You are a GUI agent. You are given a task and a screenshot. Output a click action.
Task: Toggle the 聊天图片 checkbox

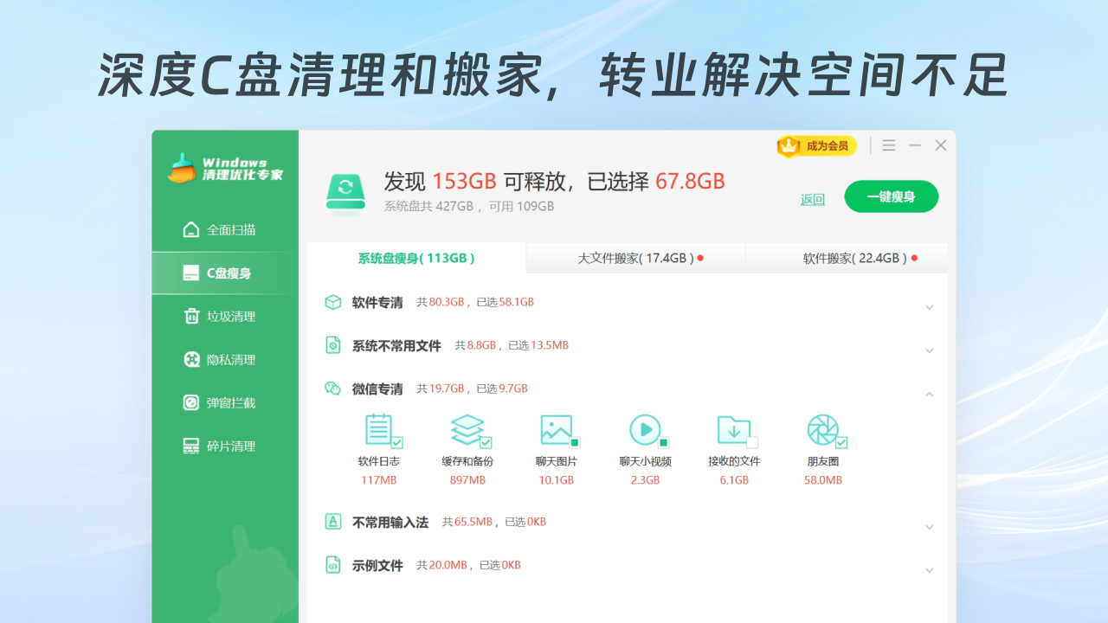tap(574, 443)
